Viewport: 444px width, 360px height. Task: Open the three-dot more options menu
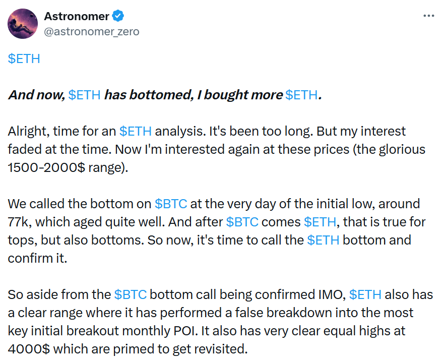pos(429,16)
